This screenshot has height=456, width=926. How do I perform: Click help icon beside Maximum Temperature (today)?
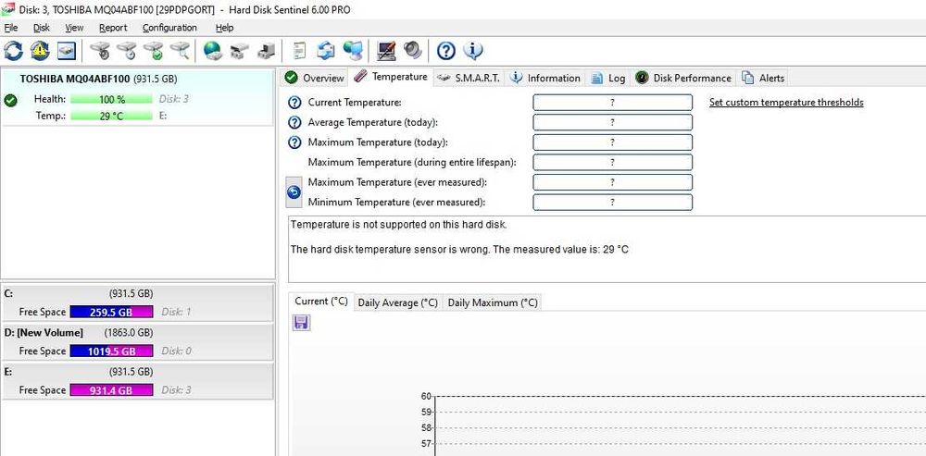coord(294,142)
